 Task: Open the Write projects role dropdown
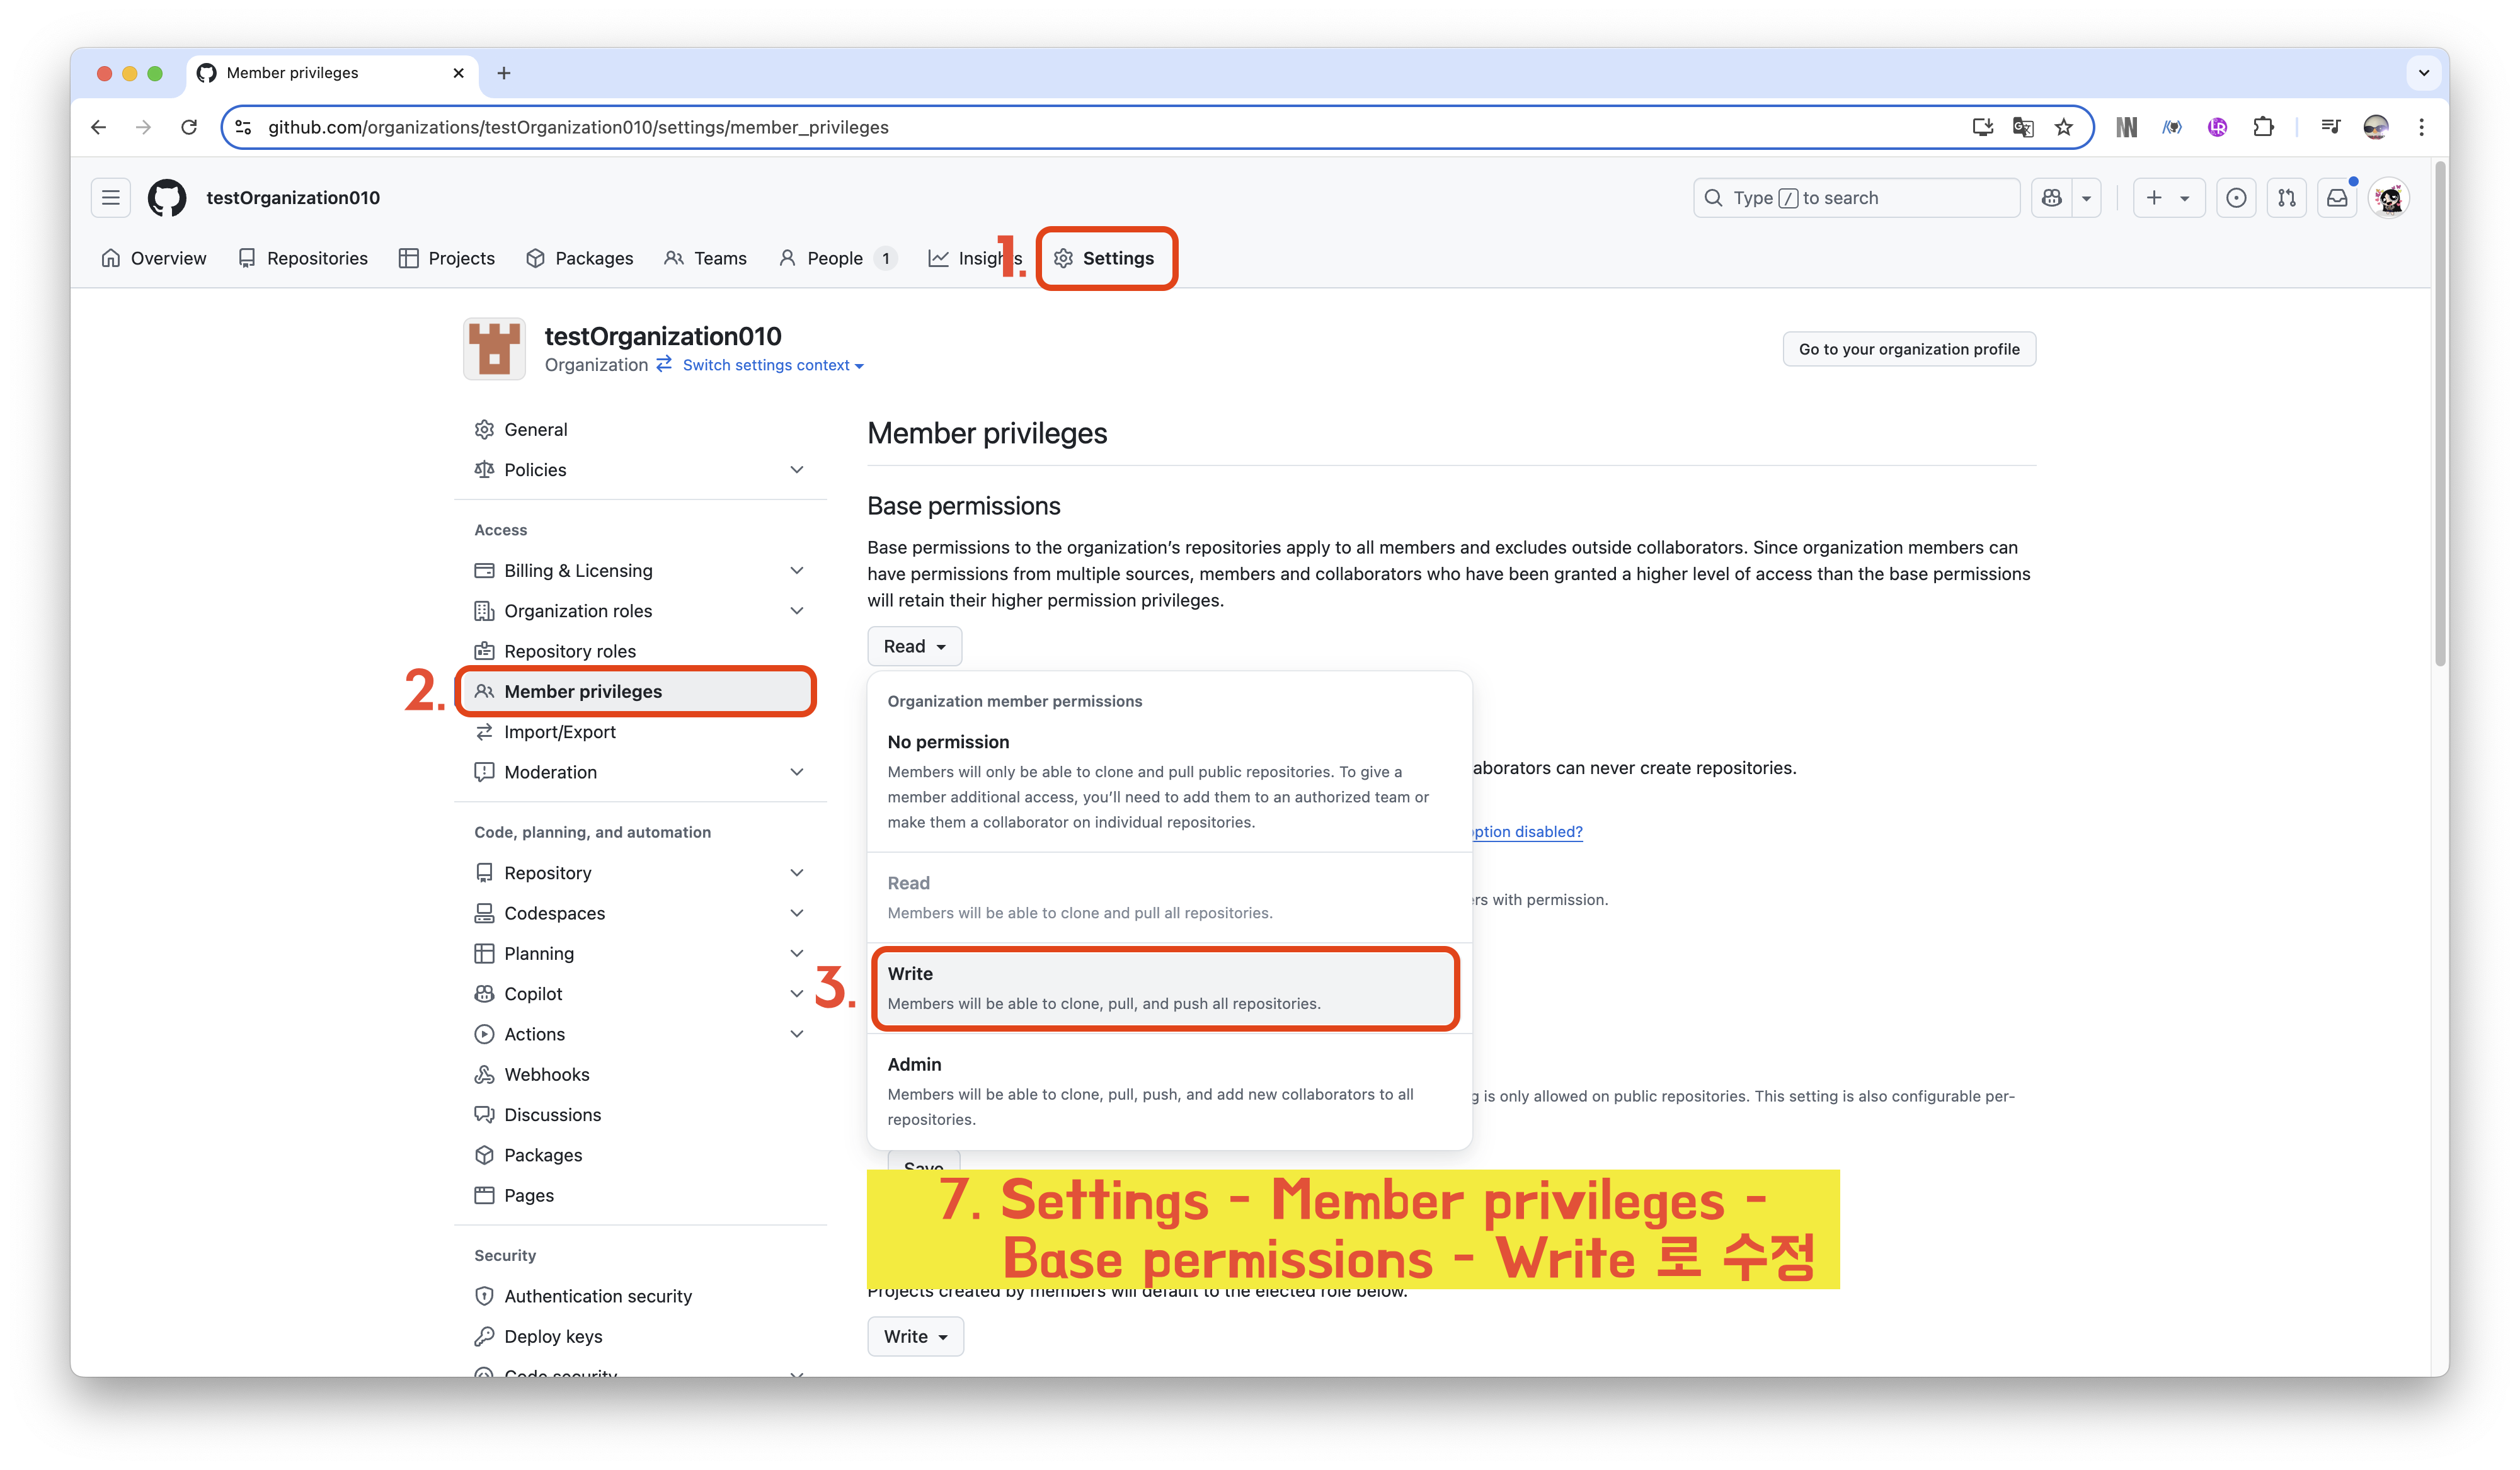[x=915, y=1336]
